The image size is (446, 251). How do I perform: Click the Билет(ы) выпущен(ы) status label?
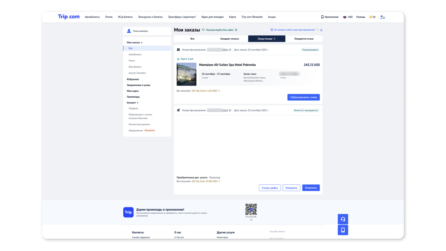click(x=306, y=110)
